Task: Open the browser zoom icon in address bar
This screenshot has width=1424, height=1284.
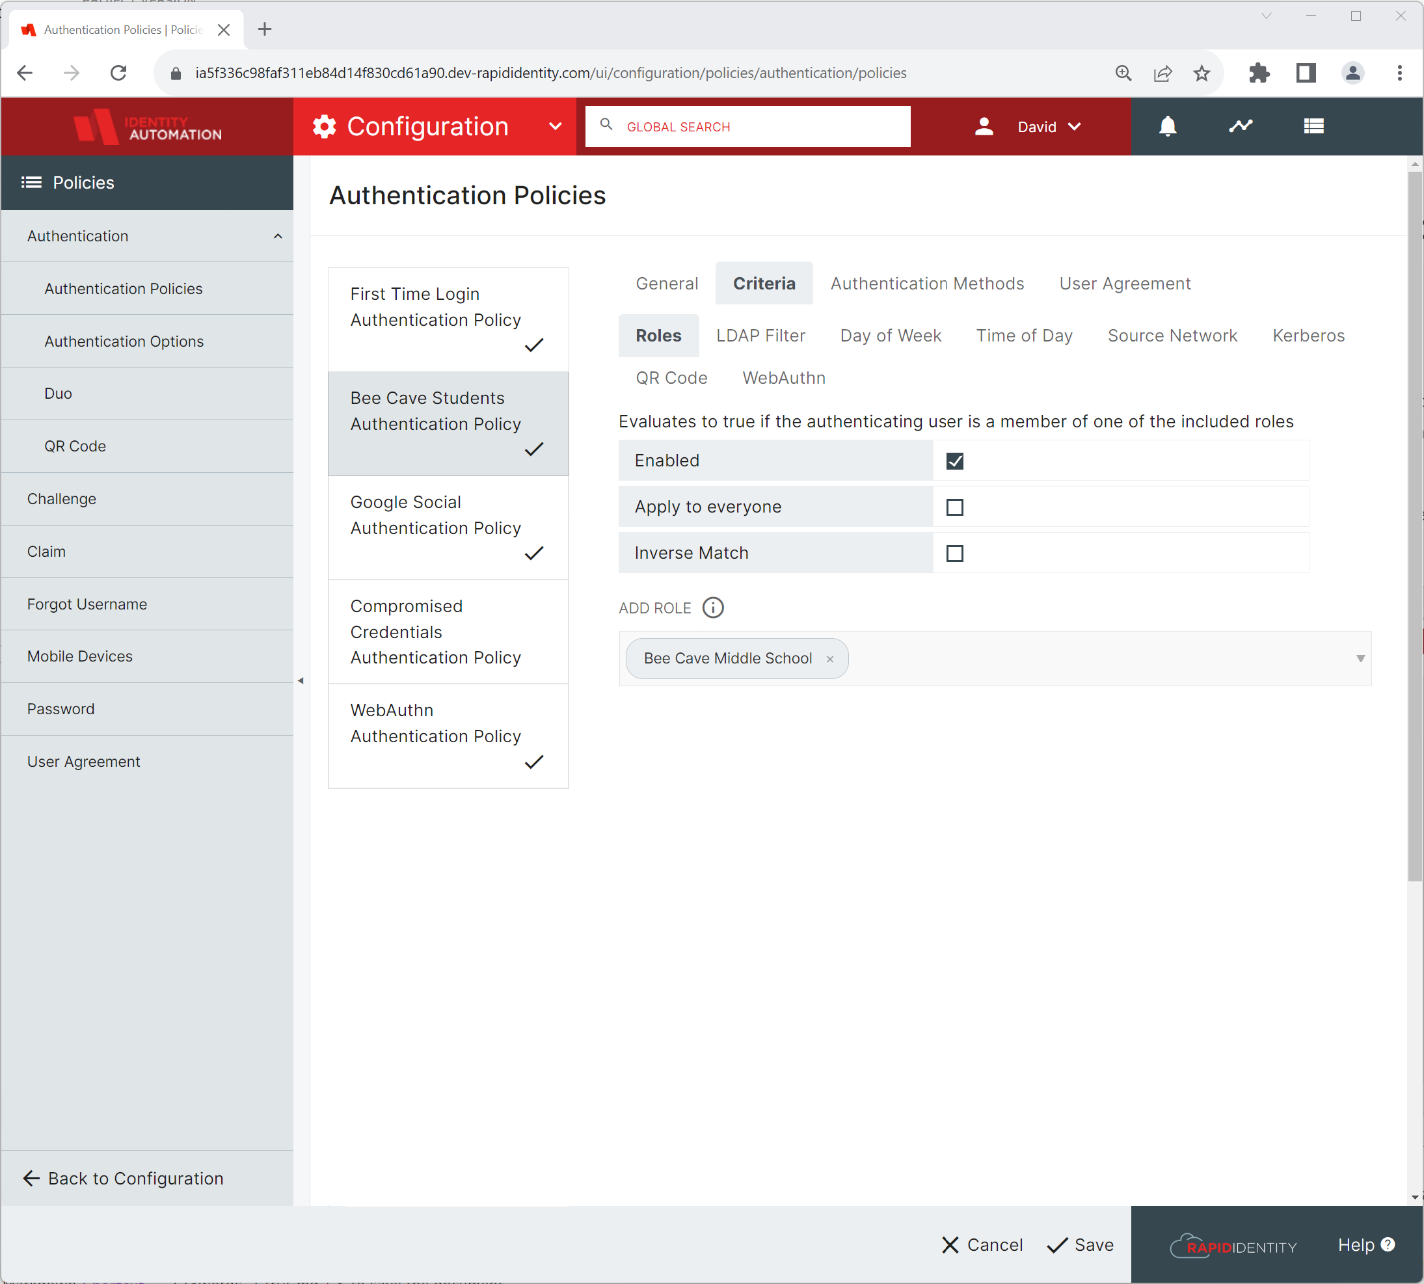Action: click(x=1123, y=73)
